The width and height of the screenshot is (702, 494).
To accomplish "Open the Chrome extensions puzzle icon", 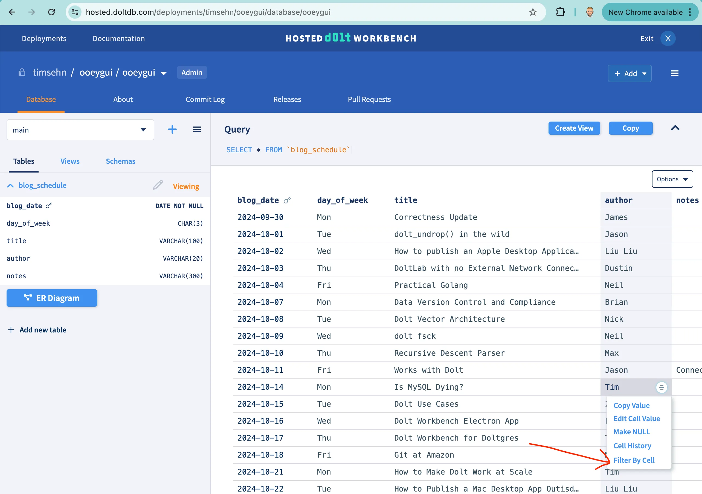I will point(560,12).
